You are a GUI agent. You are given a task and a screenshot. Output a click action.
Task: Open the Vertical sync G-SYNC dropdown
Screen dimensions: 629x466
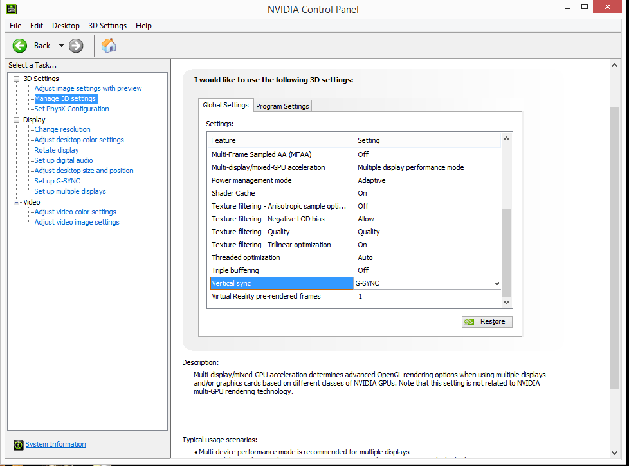click(x=496, y=283)
